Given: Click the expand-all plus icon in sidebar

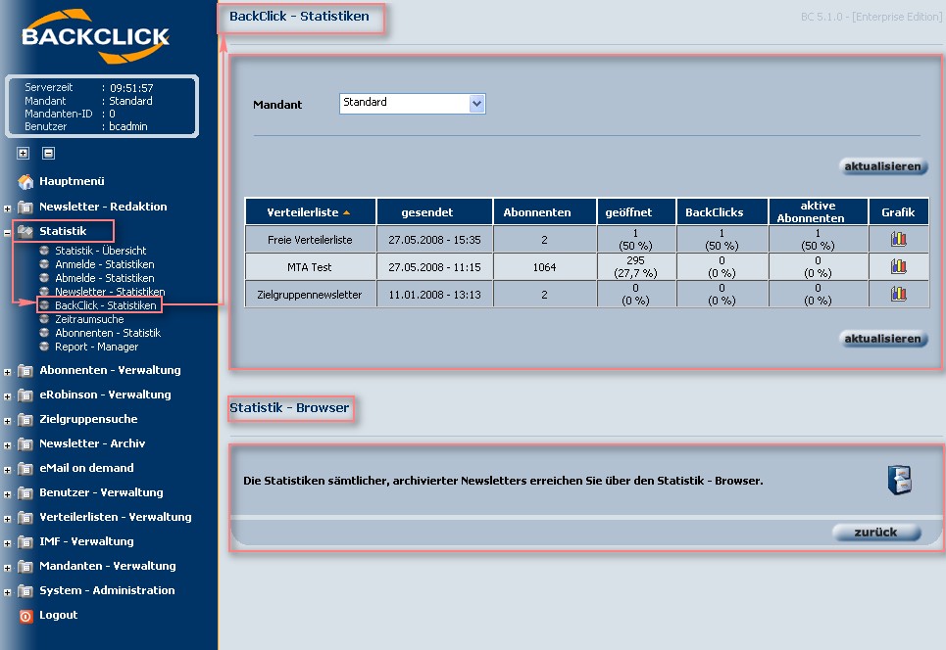Looking at the screenshot, I should click(23, 153).
